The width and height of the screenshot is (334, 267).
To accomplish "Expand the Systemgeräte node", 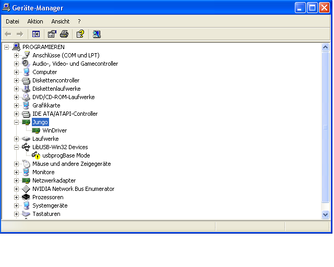I will (x=16, y=205).
